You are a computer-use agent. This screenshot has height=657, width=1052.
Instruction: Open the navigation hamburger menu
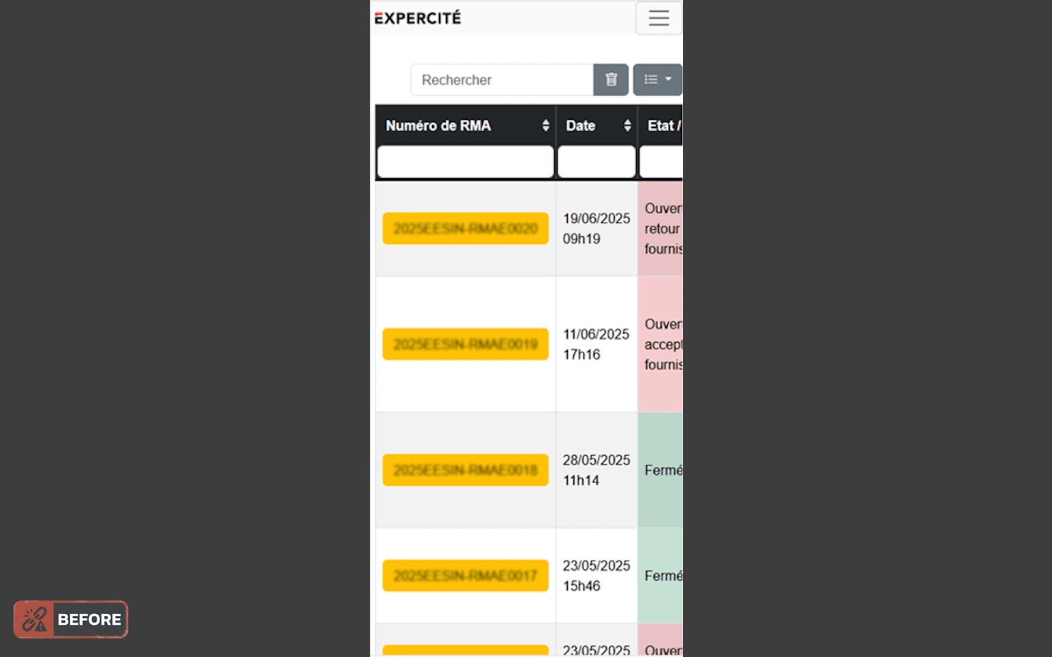pyautogui.click(x=657, y=18)
